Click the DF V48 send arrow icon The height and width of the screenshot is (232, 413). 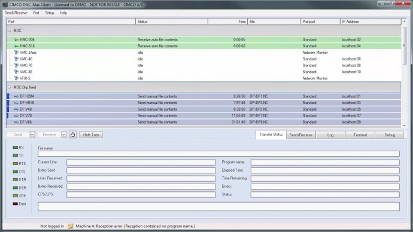16,109
